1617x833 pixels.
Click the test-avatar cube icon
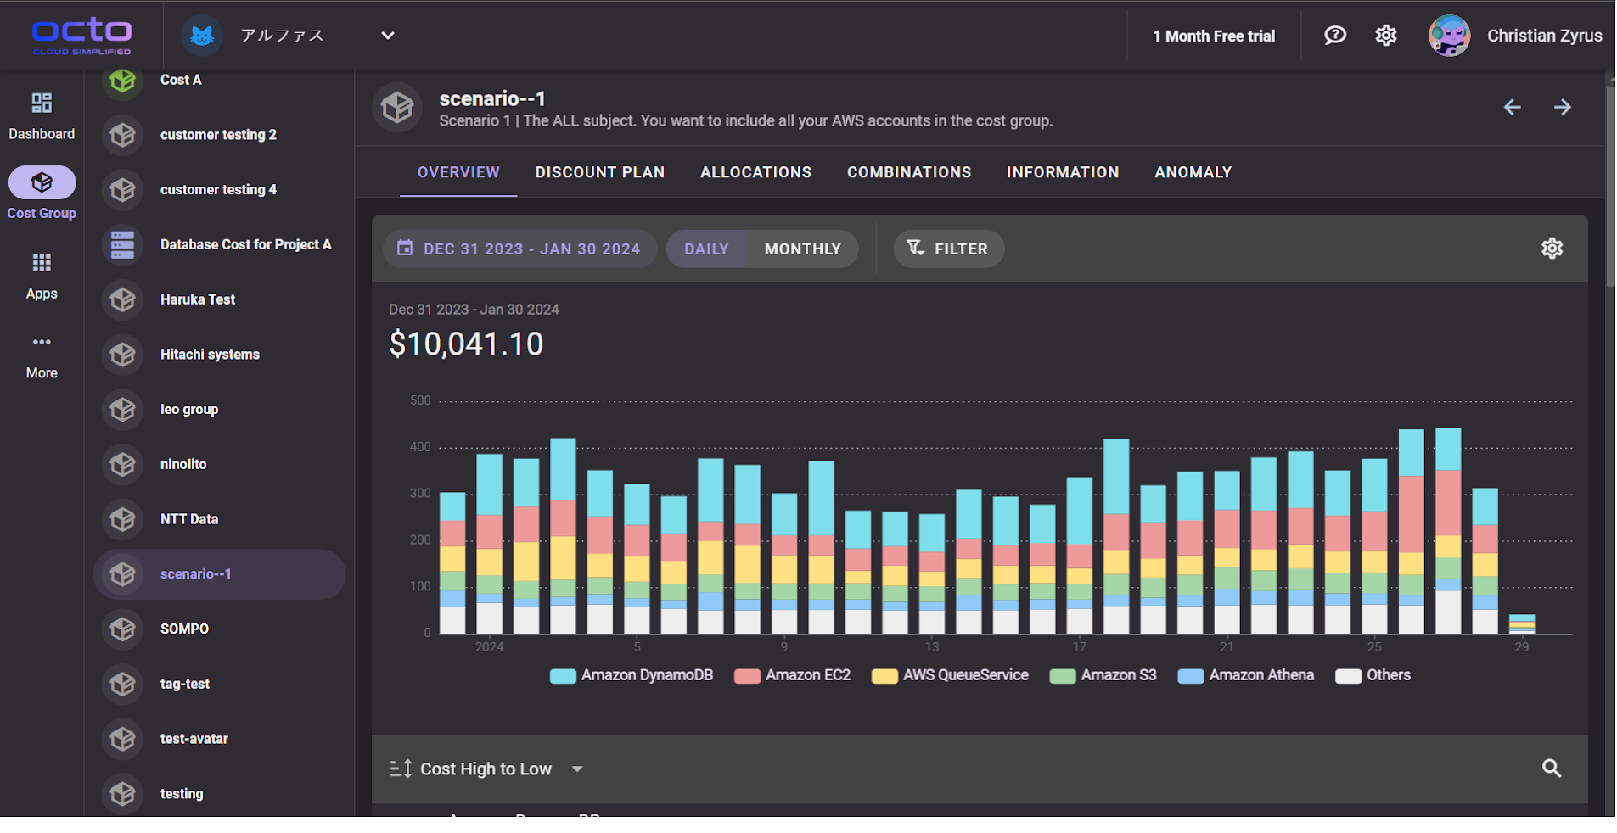(123, 739)
